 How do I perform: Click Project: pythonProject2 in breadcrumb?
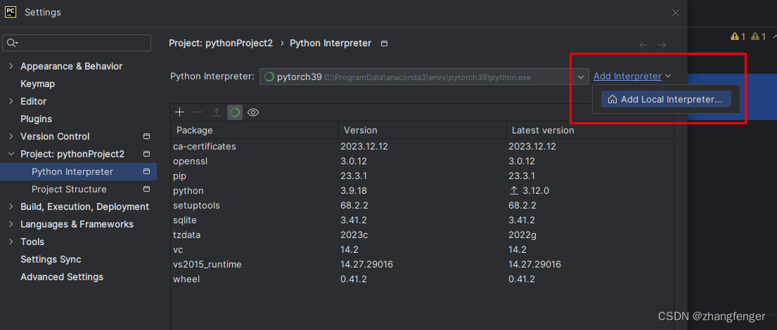(221, 43)
